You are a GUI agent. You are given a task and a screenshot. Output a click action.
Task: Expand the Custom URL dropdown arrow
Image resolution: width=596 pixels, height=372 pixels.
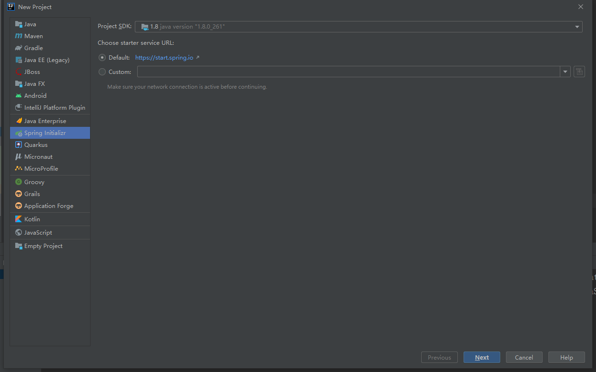[x=565, y=72]
